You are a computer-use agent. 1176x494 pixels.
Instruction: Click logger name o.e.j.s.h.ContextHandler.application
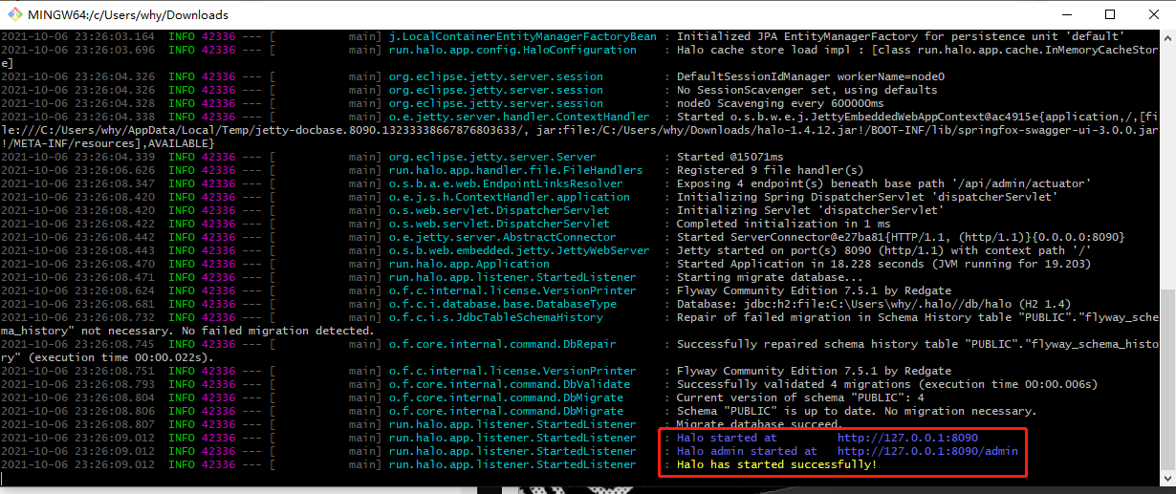(x=510, y=197)
